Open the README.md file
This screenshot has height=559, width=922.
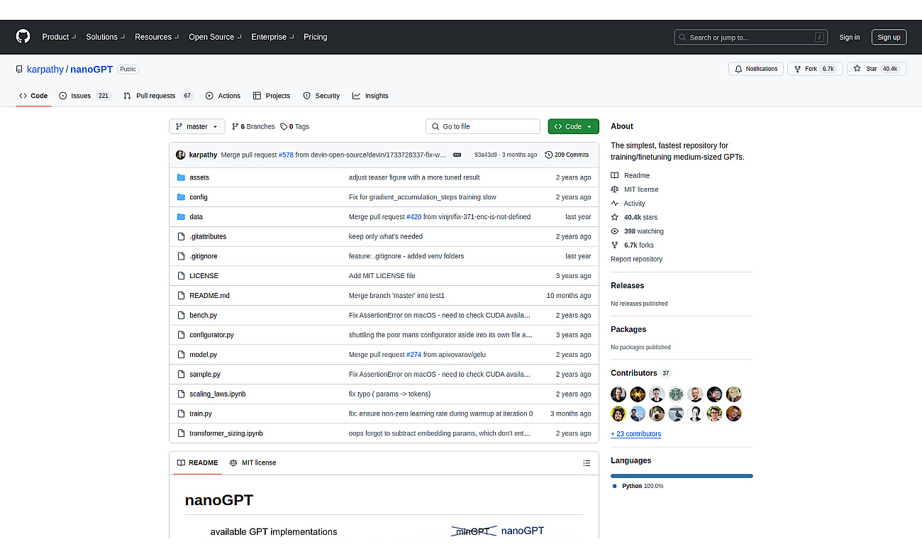209,296
